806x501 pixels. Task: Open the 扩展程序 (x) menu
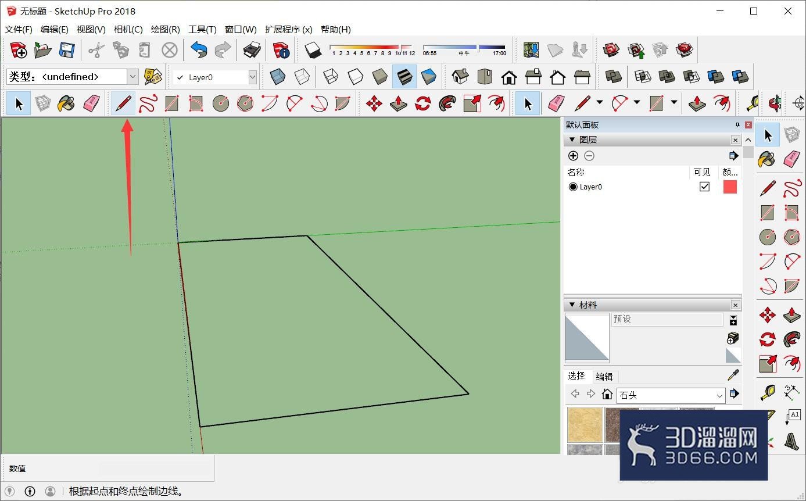coord(288,29)
